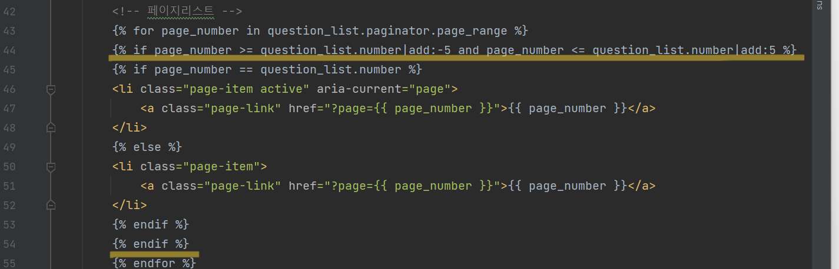Viewport: 839px width, 269px height.
Task: Click the add:5 filter on line 44
Action: click(758, 50)
